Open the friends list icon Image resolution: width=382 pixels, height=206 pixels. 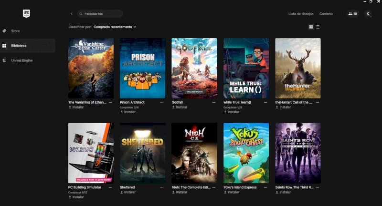pos(353,14)
